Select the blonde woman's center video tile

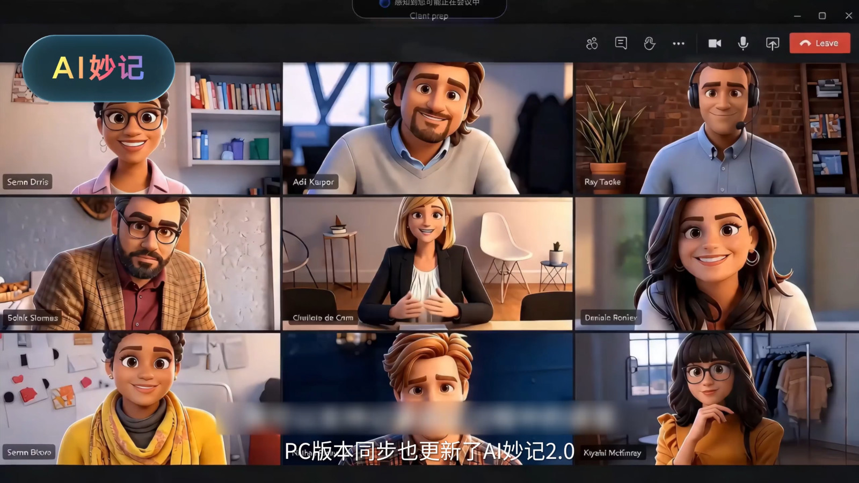428,263
